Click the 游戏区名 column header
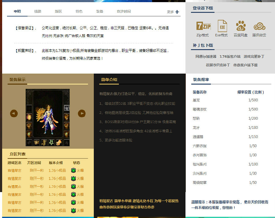275x218 pixels. point(14,163)
